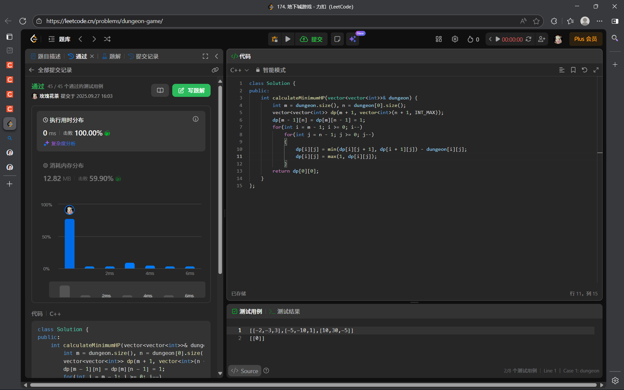Expand the C++ language dropdown
Viewport: 624px width, 390px height.
pos(240,70)
